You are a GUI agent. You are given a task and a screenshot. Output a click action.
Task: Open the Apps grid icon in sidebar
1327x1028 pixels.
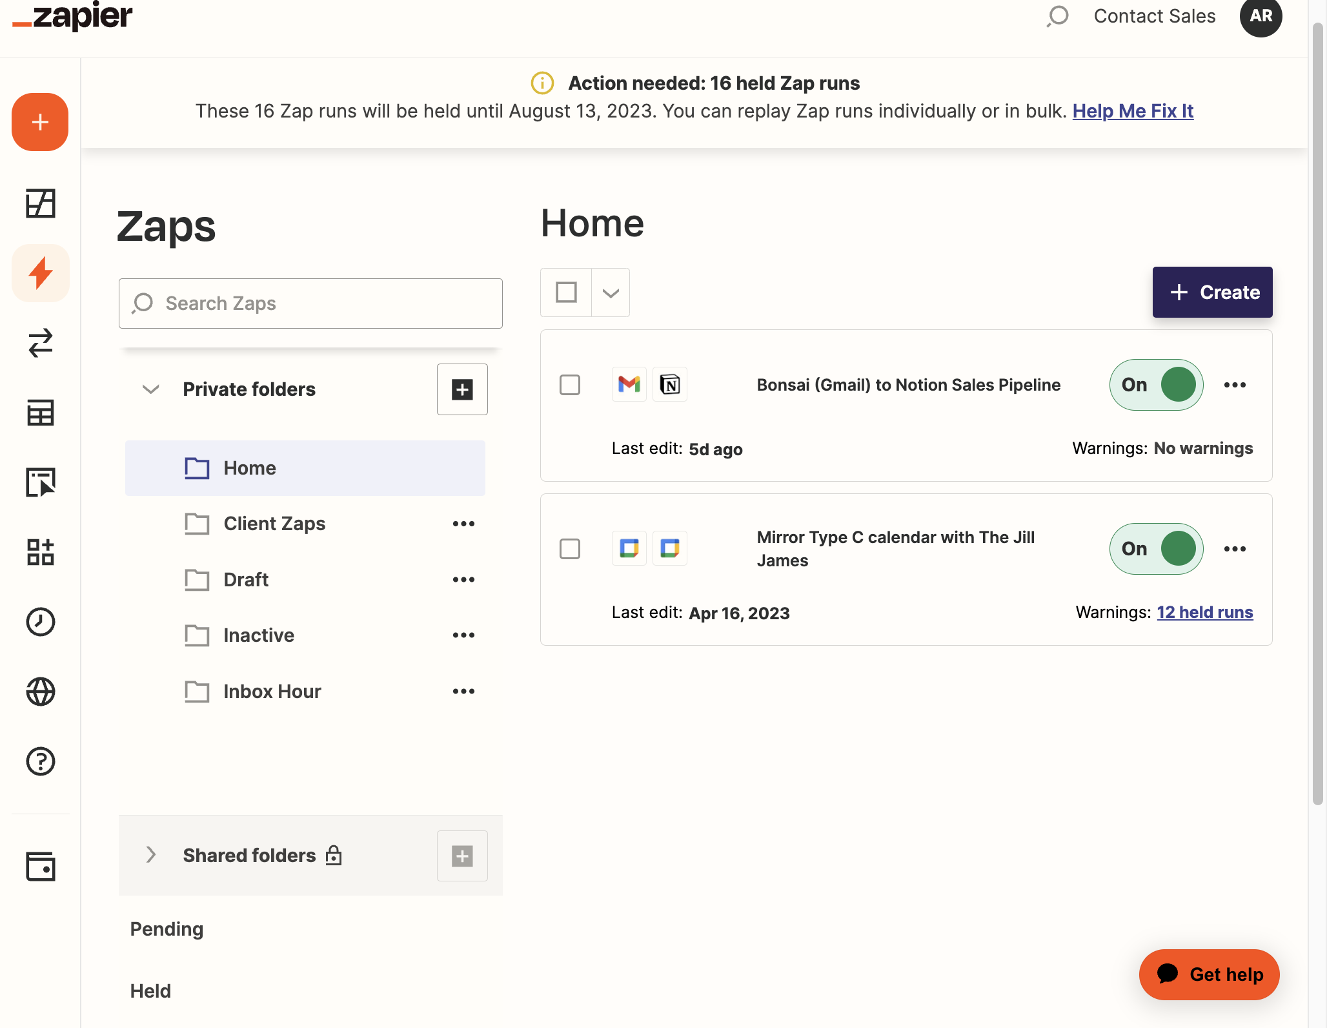(40, 552)
